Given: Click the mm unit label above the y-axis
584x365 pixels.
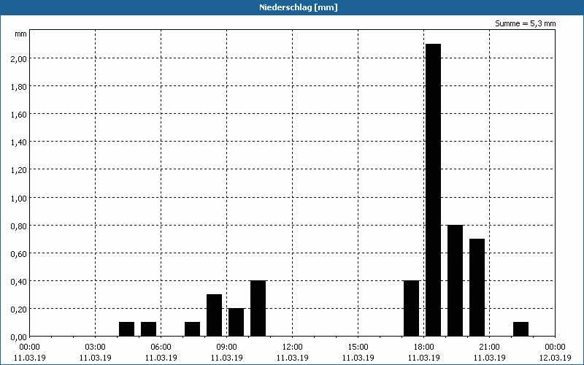Looking at the screenshot, I should (x=21, y=34).
